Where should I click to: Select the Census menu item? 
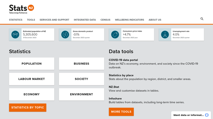pos(105,20)
